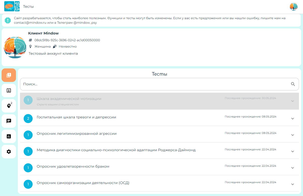Viewport: 303px width, 196px height.
Task: Open the head-with-gear sidebar icon showing badge 2
Action: (9, 106)
